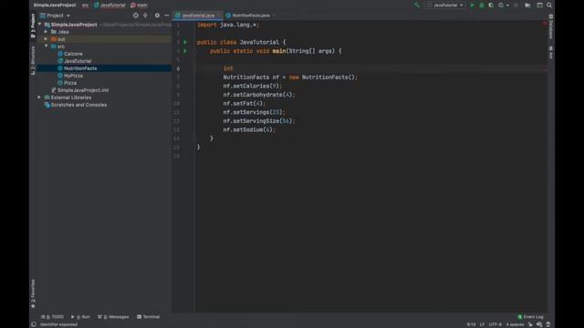Click the error stripe mark beside line 6
Screen dimensions: 584x328
pos(545,69)
